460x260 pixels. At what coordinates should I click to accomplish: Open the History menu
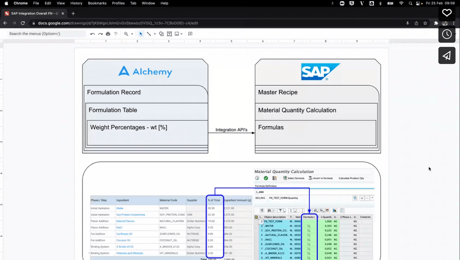(x=76, y=3)
